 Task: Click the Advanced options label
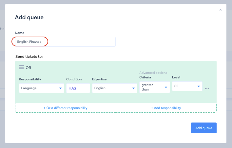point(153,73)
